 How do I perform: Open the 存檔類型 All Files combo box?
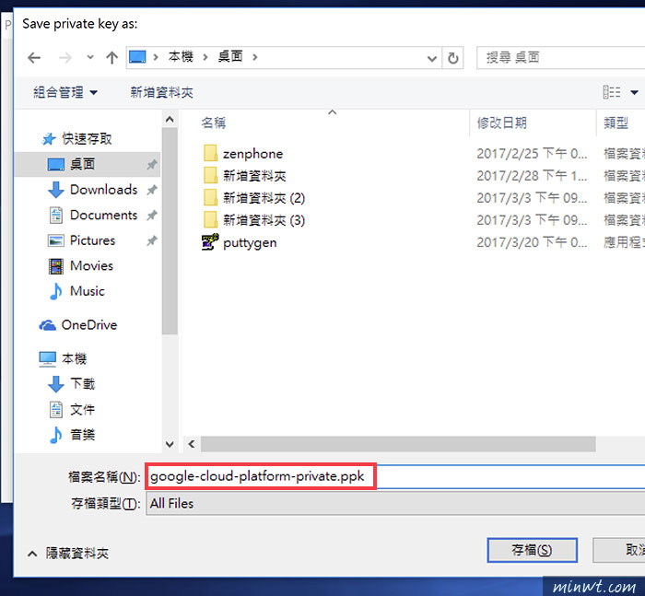pyautogui.click(x=395, y=504)
